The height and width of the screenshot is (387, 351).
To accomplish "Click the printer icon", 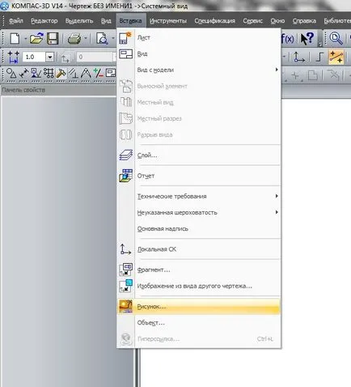I will pyautogui.click(x=74, y=39).
